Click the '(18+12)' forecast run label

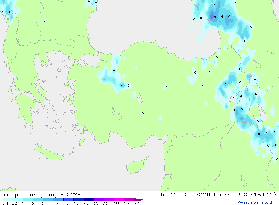pos(264,194)
